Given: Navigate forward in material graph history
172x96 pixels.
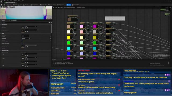Looking at the screenshot, I should (56, 7).
